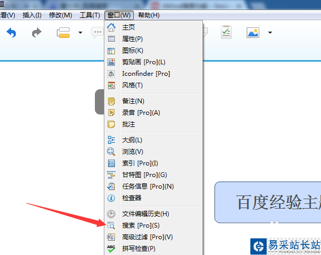Viewport: 321px width, 255px height.
Task: Choose 检查器 menu entry
Action: coord(153,198)
